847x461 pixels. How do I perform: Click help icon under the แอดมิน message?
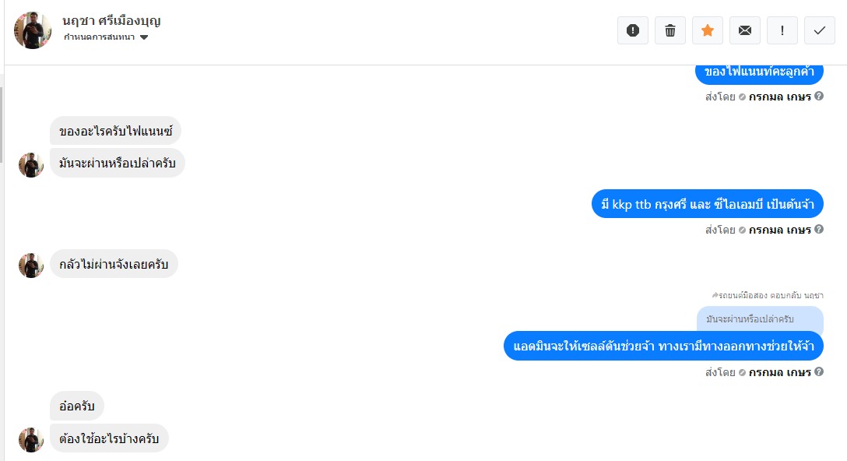tap(819, 371)
